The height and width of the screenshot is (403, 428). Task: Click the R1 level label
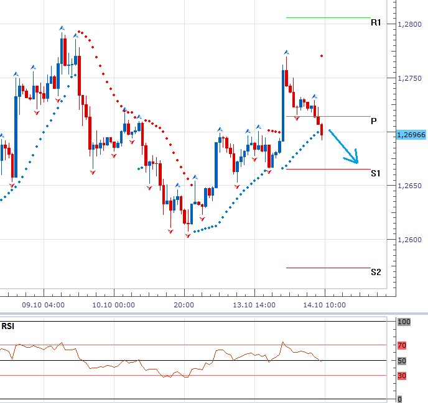click(376, 23)
